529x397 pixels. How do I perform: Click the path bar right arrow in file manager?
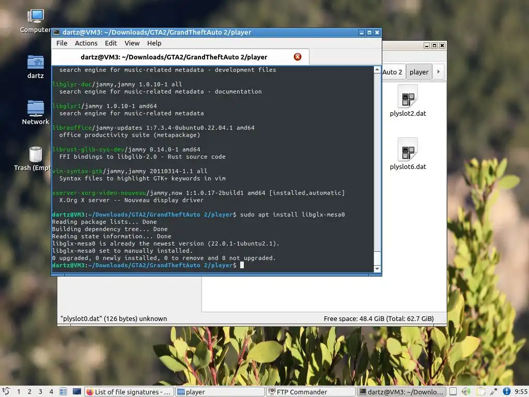pyautogui.click(x=439, y=71)
